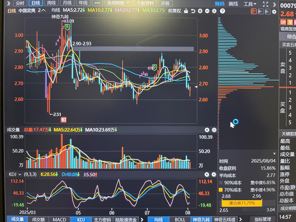Open the more periods ellipsis button

pos(97,3)
